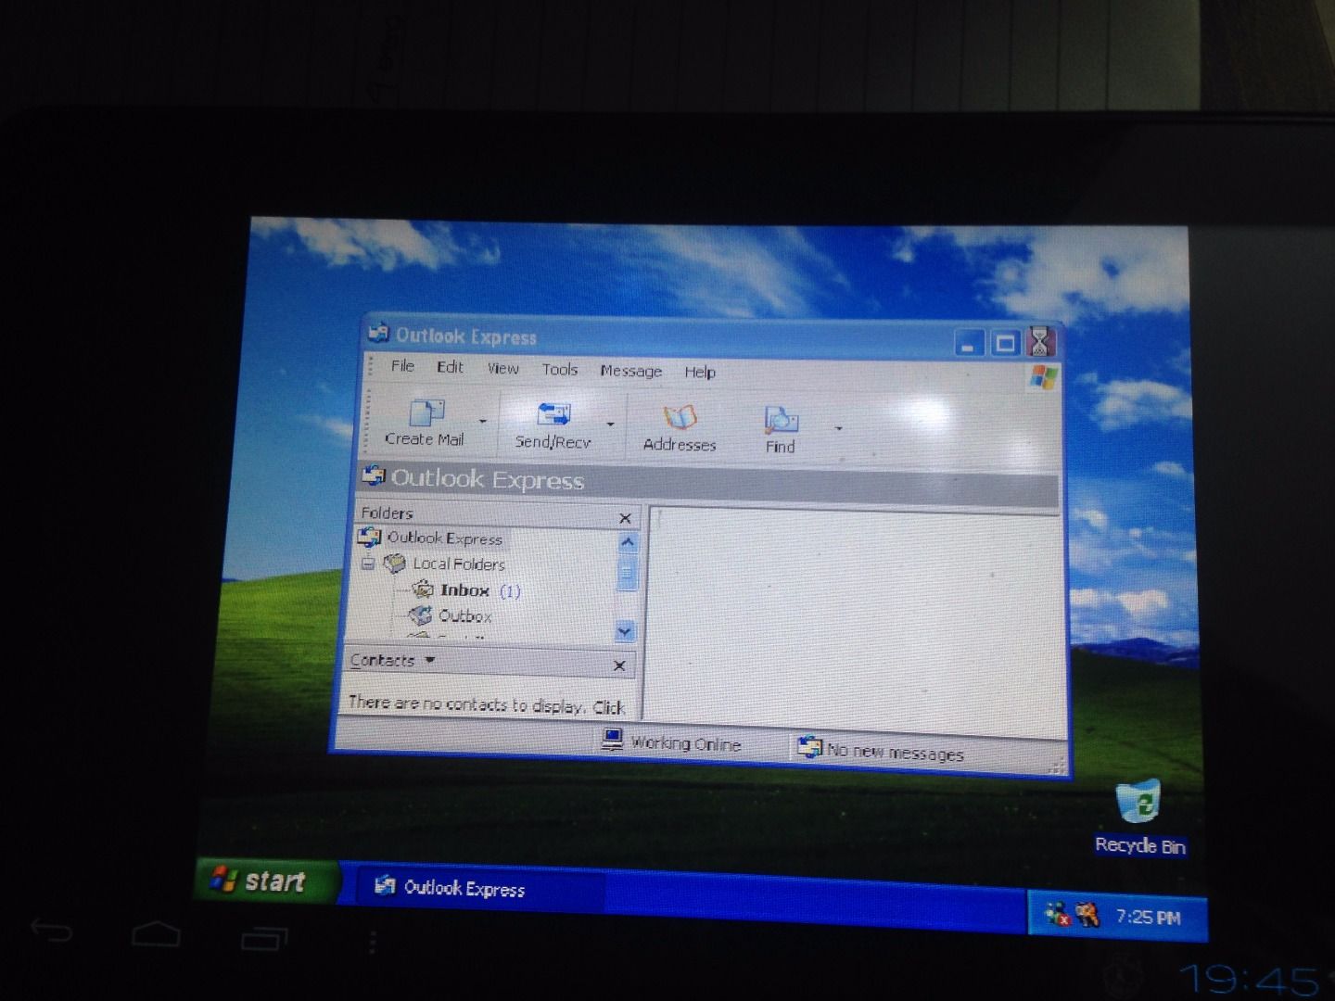Open the Send/Recv dropdown arrow
Image resolution: width=1335 pixels, height=1001 pixels.
tap(609, 423)
